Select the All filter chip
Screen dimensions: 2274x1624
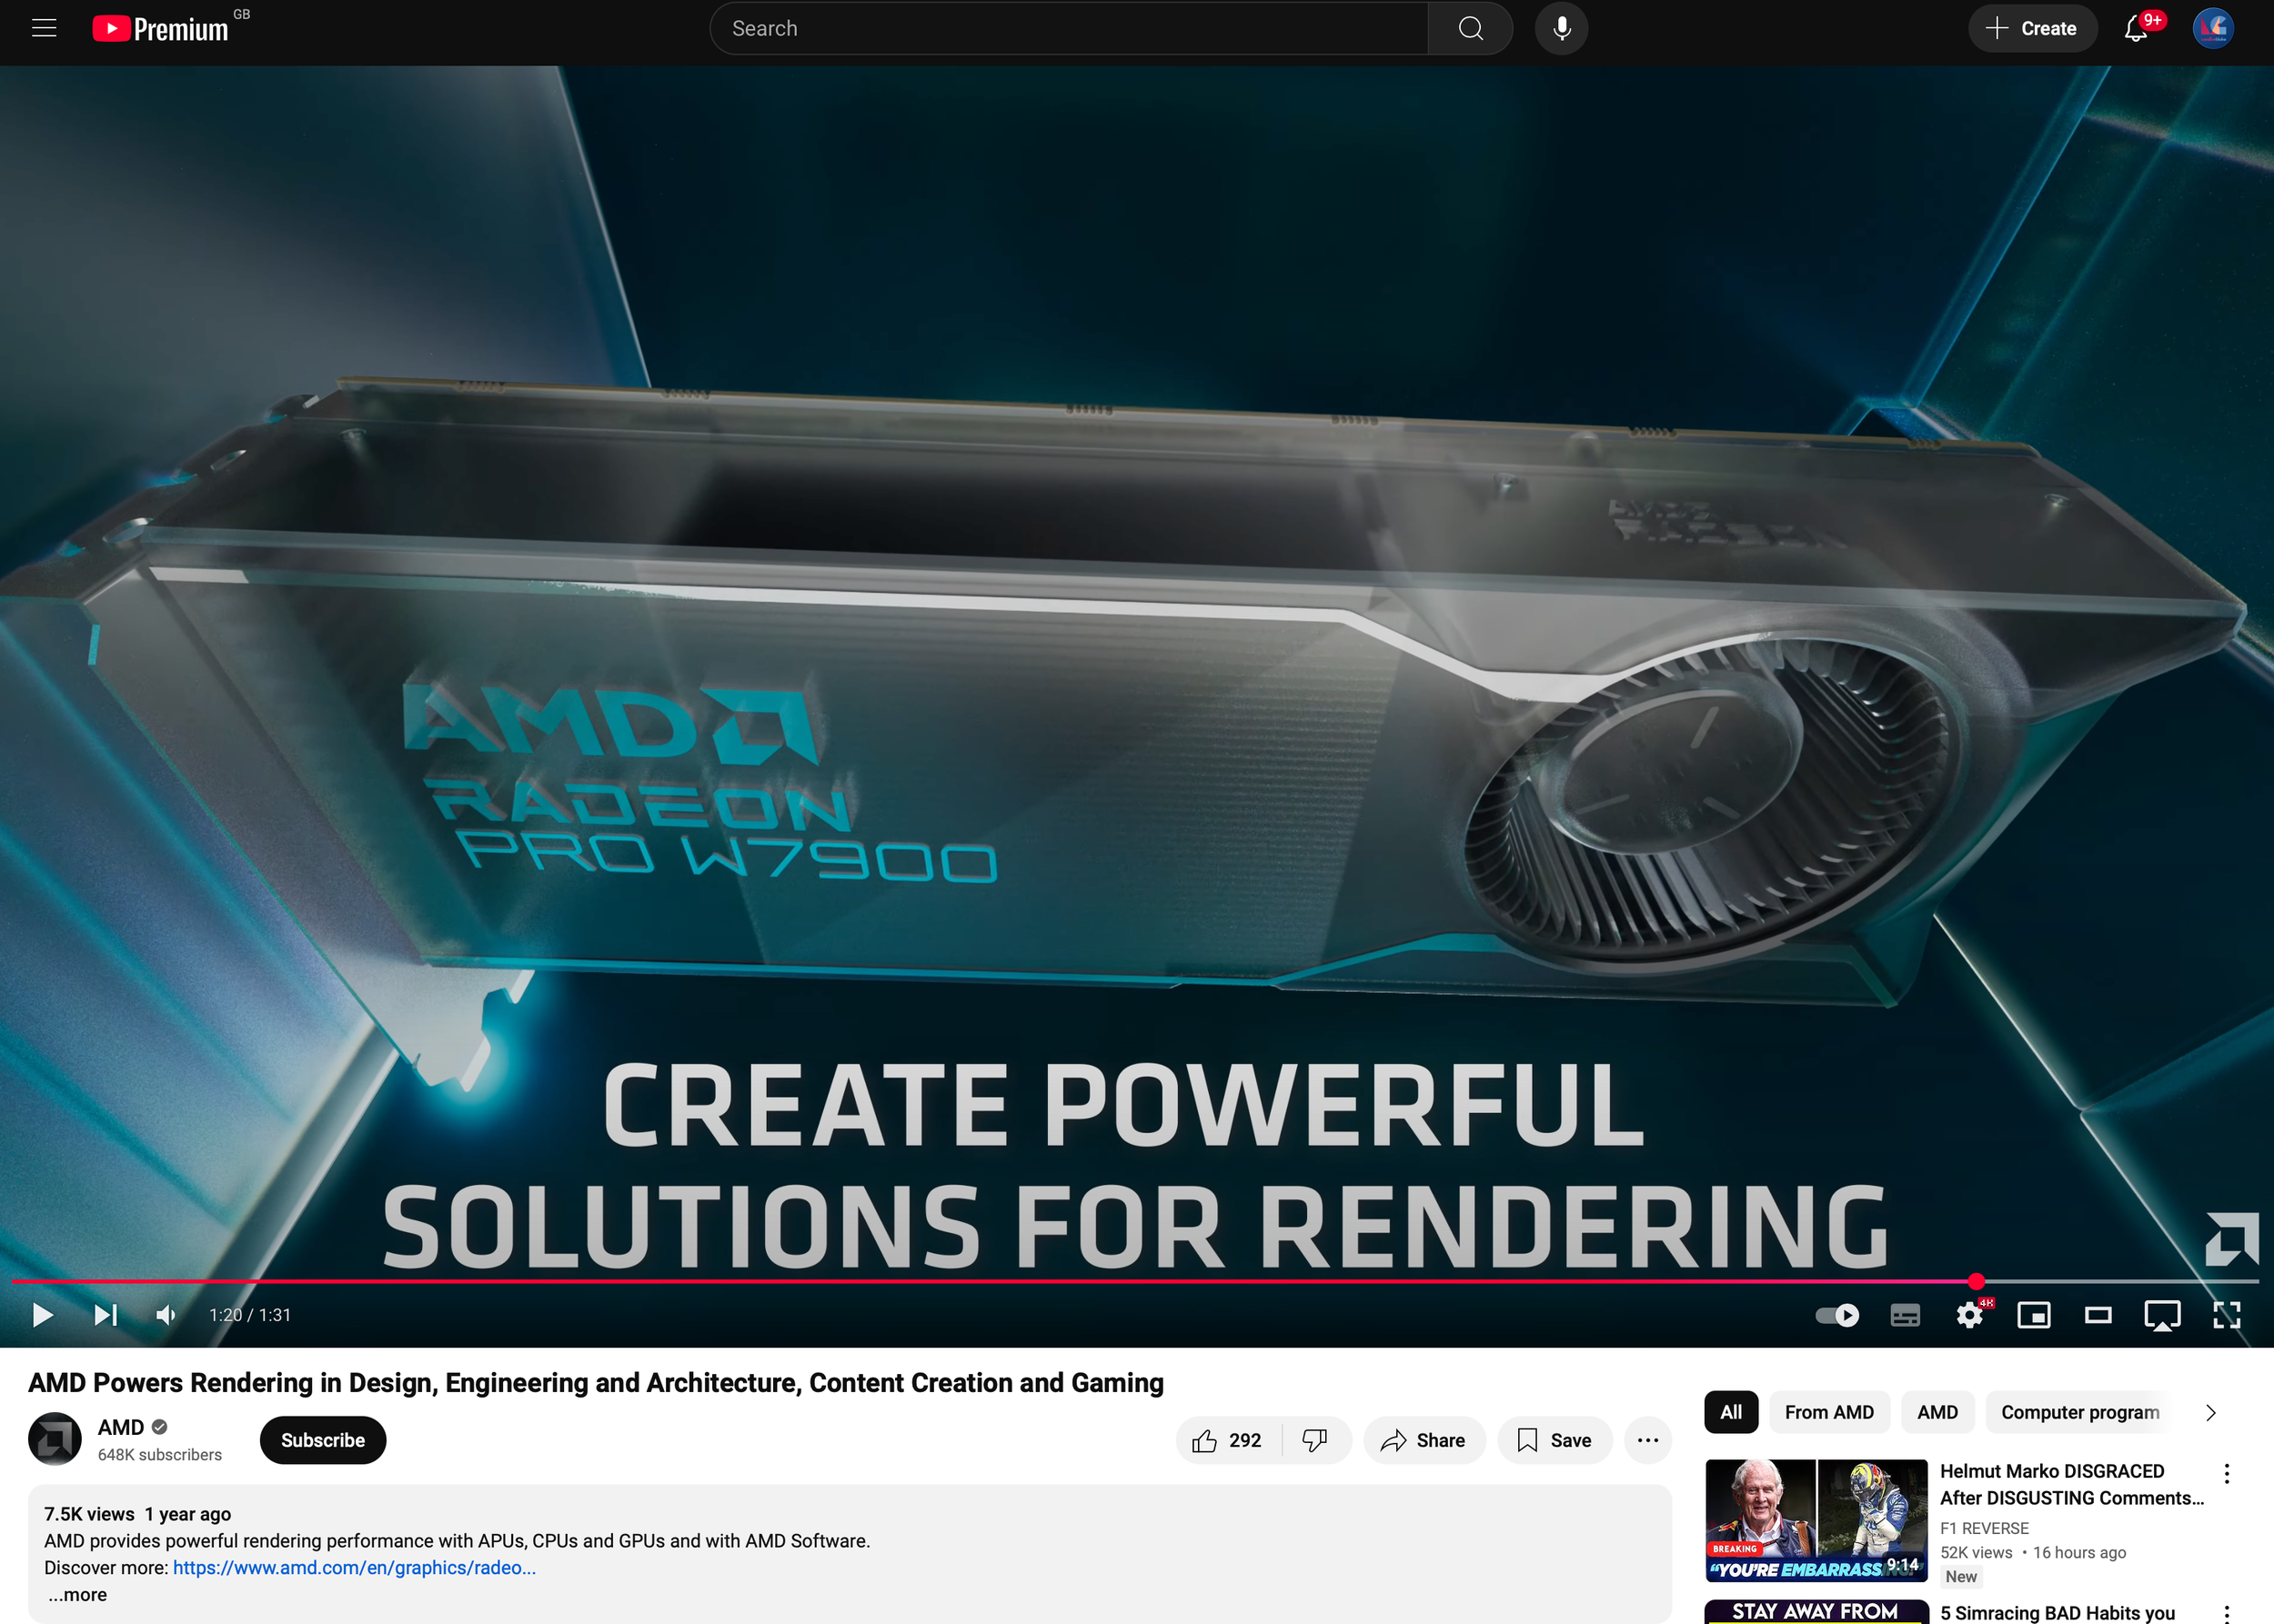1731,1412
